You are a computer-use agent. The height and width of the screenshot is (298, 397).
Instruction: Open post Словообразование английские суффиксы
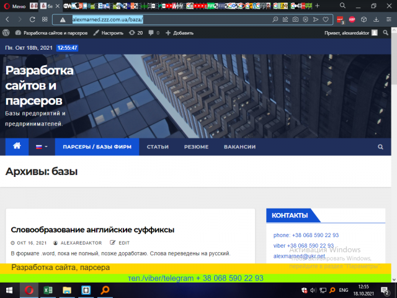coord(92,230)
